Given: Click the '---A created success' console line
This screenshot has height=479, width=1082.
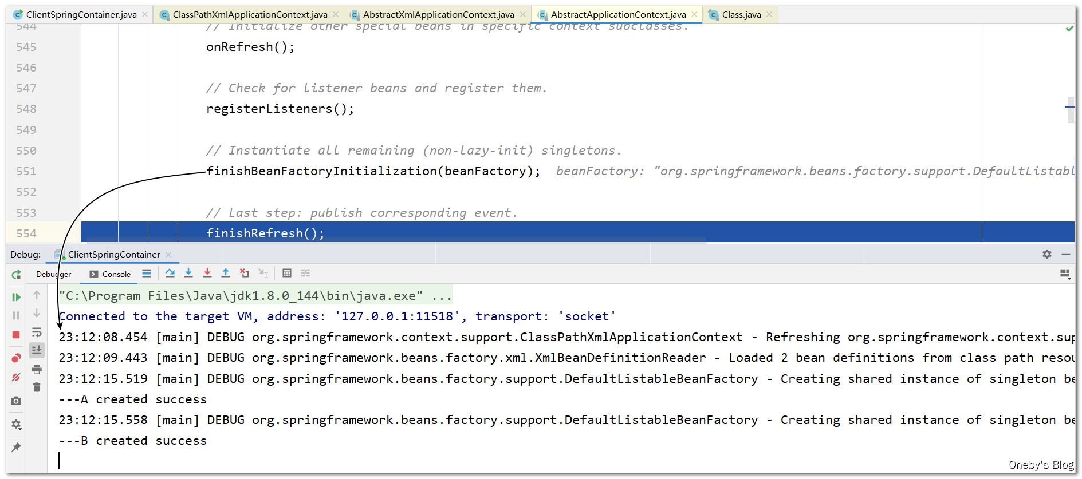Looking at the screenshot, I should (x=133, y=399).
